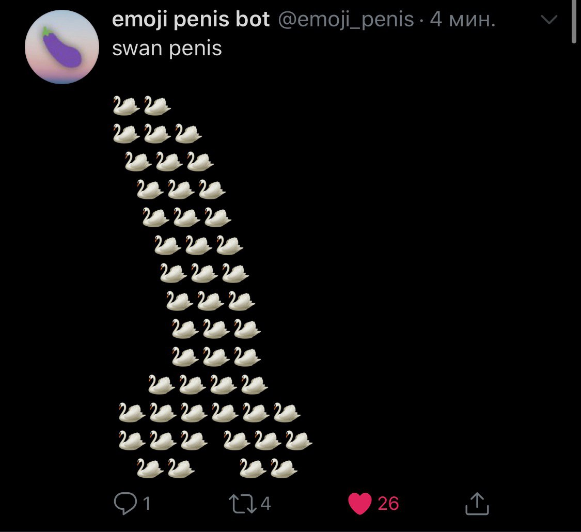581x532 pixels.
Task: Click the reply speech bubble icon
Action: pos(125,503)
